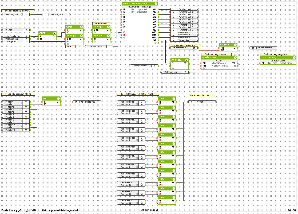Click info icon on the Ungleich block

click(235, 45)
